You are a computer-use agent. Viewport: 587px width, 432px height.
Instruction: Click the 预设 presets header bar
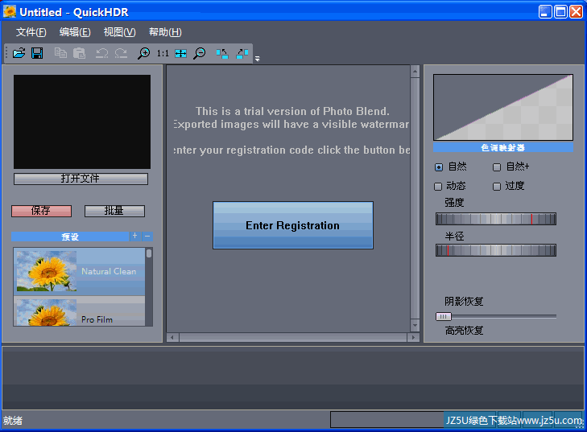tap(70, 237)
